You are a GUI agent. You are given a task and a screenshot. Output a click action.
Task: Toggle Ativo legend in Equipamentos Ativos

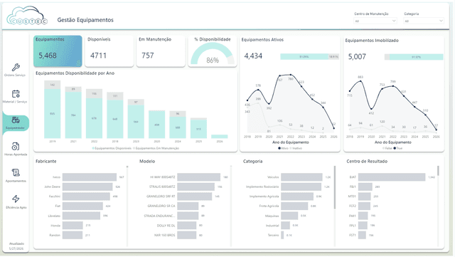283,148
